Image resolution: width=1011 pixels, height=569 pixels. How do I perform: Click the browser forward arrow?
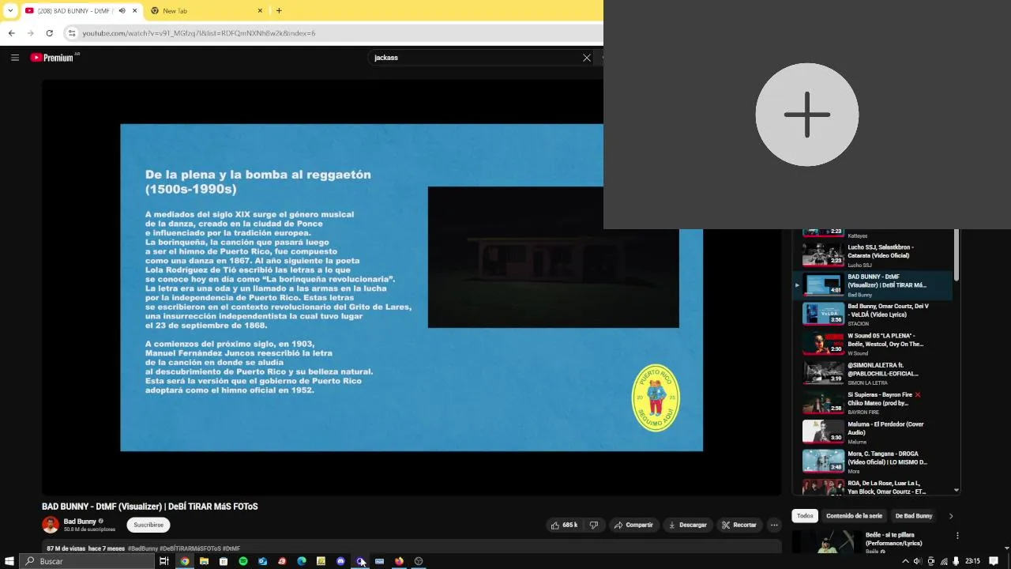30,33
